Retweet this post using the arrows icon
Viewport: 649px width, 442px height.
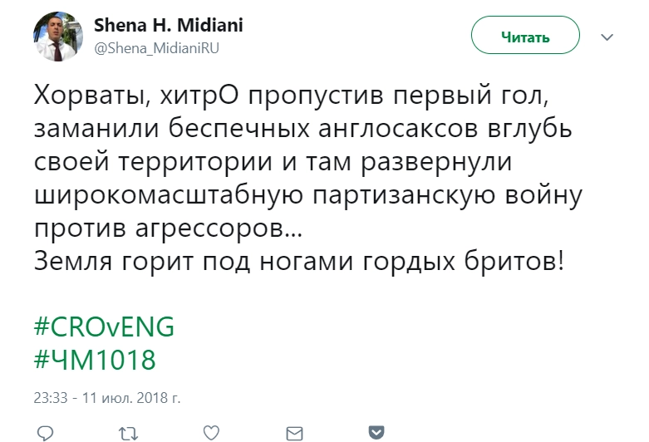(128, 432)
